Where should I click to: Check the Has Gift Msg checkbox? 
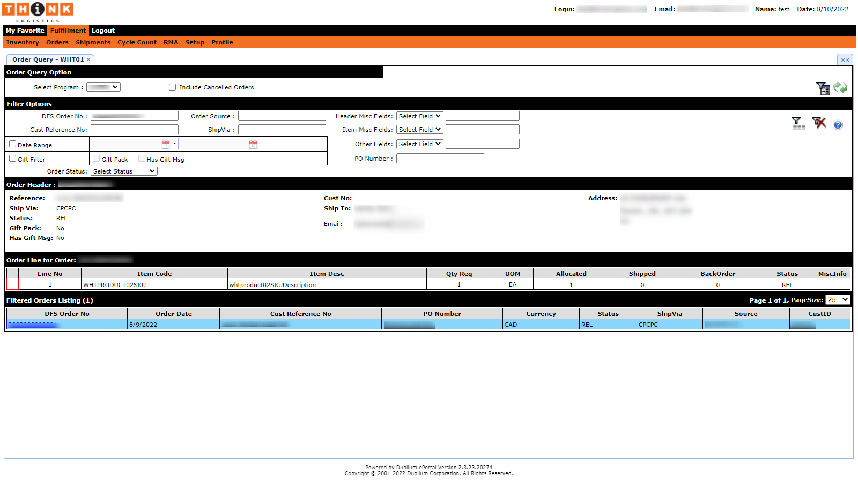click(x=142, y=157)
